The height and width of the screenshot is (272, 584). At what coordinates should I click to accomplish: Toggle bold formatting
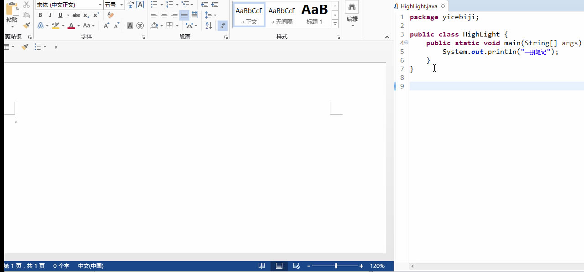[40, 15]
